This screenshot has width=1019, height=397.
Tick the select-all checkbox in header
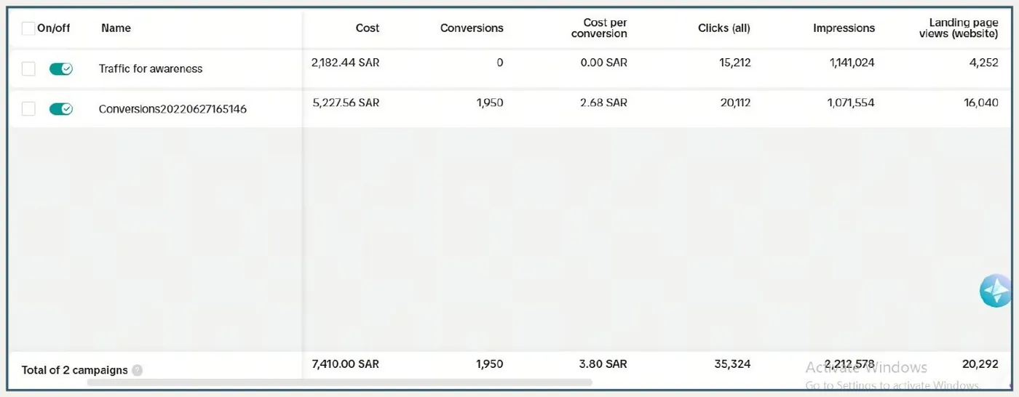(x=28, y=28)
